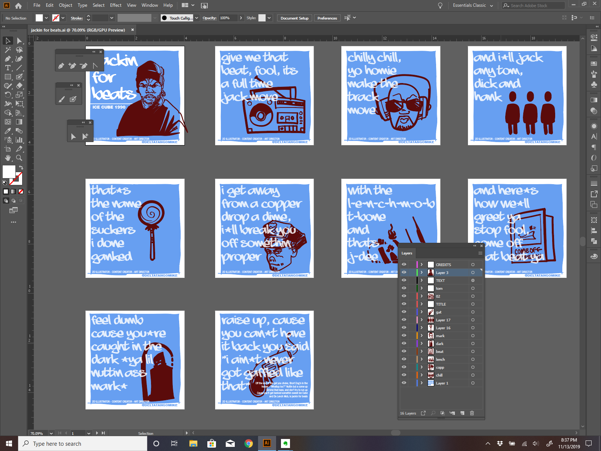Open the stroke weight dropdown
Image resolution: width=601 pixels, height=451 pixels.
point(112,18)
